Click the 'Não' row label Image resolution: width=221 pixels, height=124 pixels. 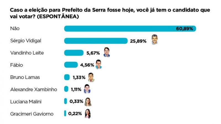tap(15, 29)
